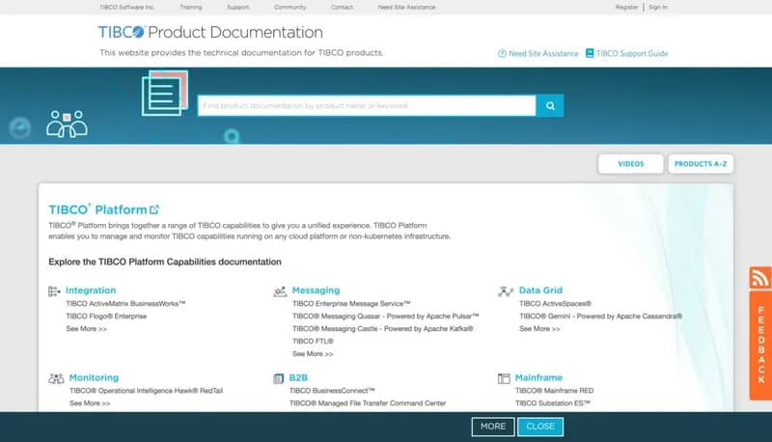
Task: Open TIBCO ActiveSpaces link
Action: click(x=555, y=304)
